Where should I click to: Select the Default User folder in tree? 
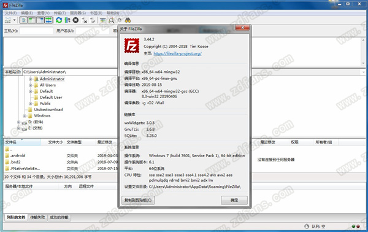[51, 97]
